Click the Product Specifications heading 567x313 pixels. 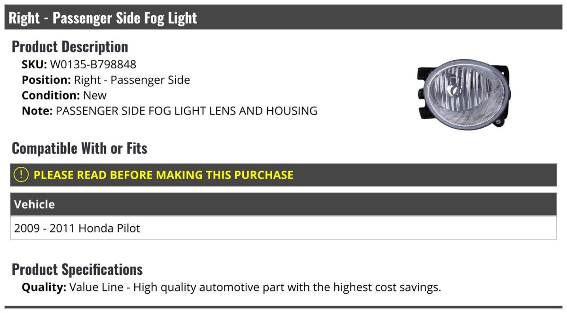tap(77, 270)
